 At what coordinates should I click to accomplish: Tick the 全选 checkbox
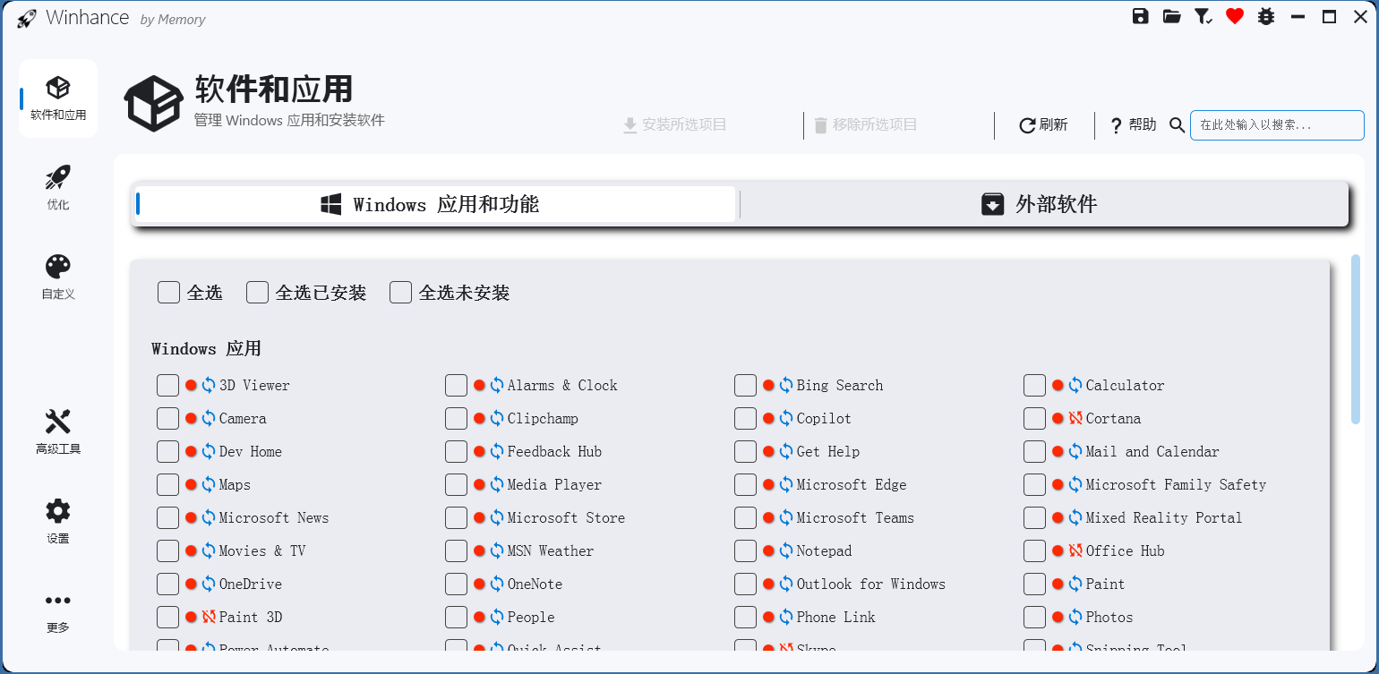pyautogui.click(x=168, y=293)
